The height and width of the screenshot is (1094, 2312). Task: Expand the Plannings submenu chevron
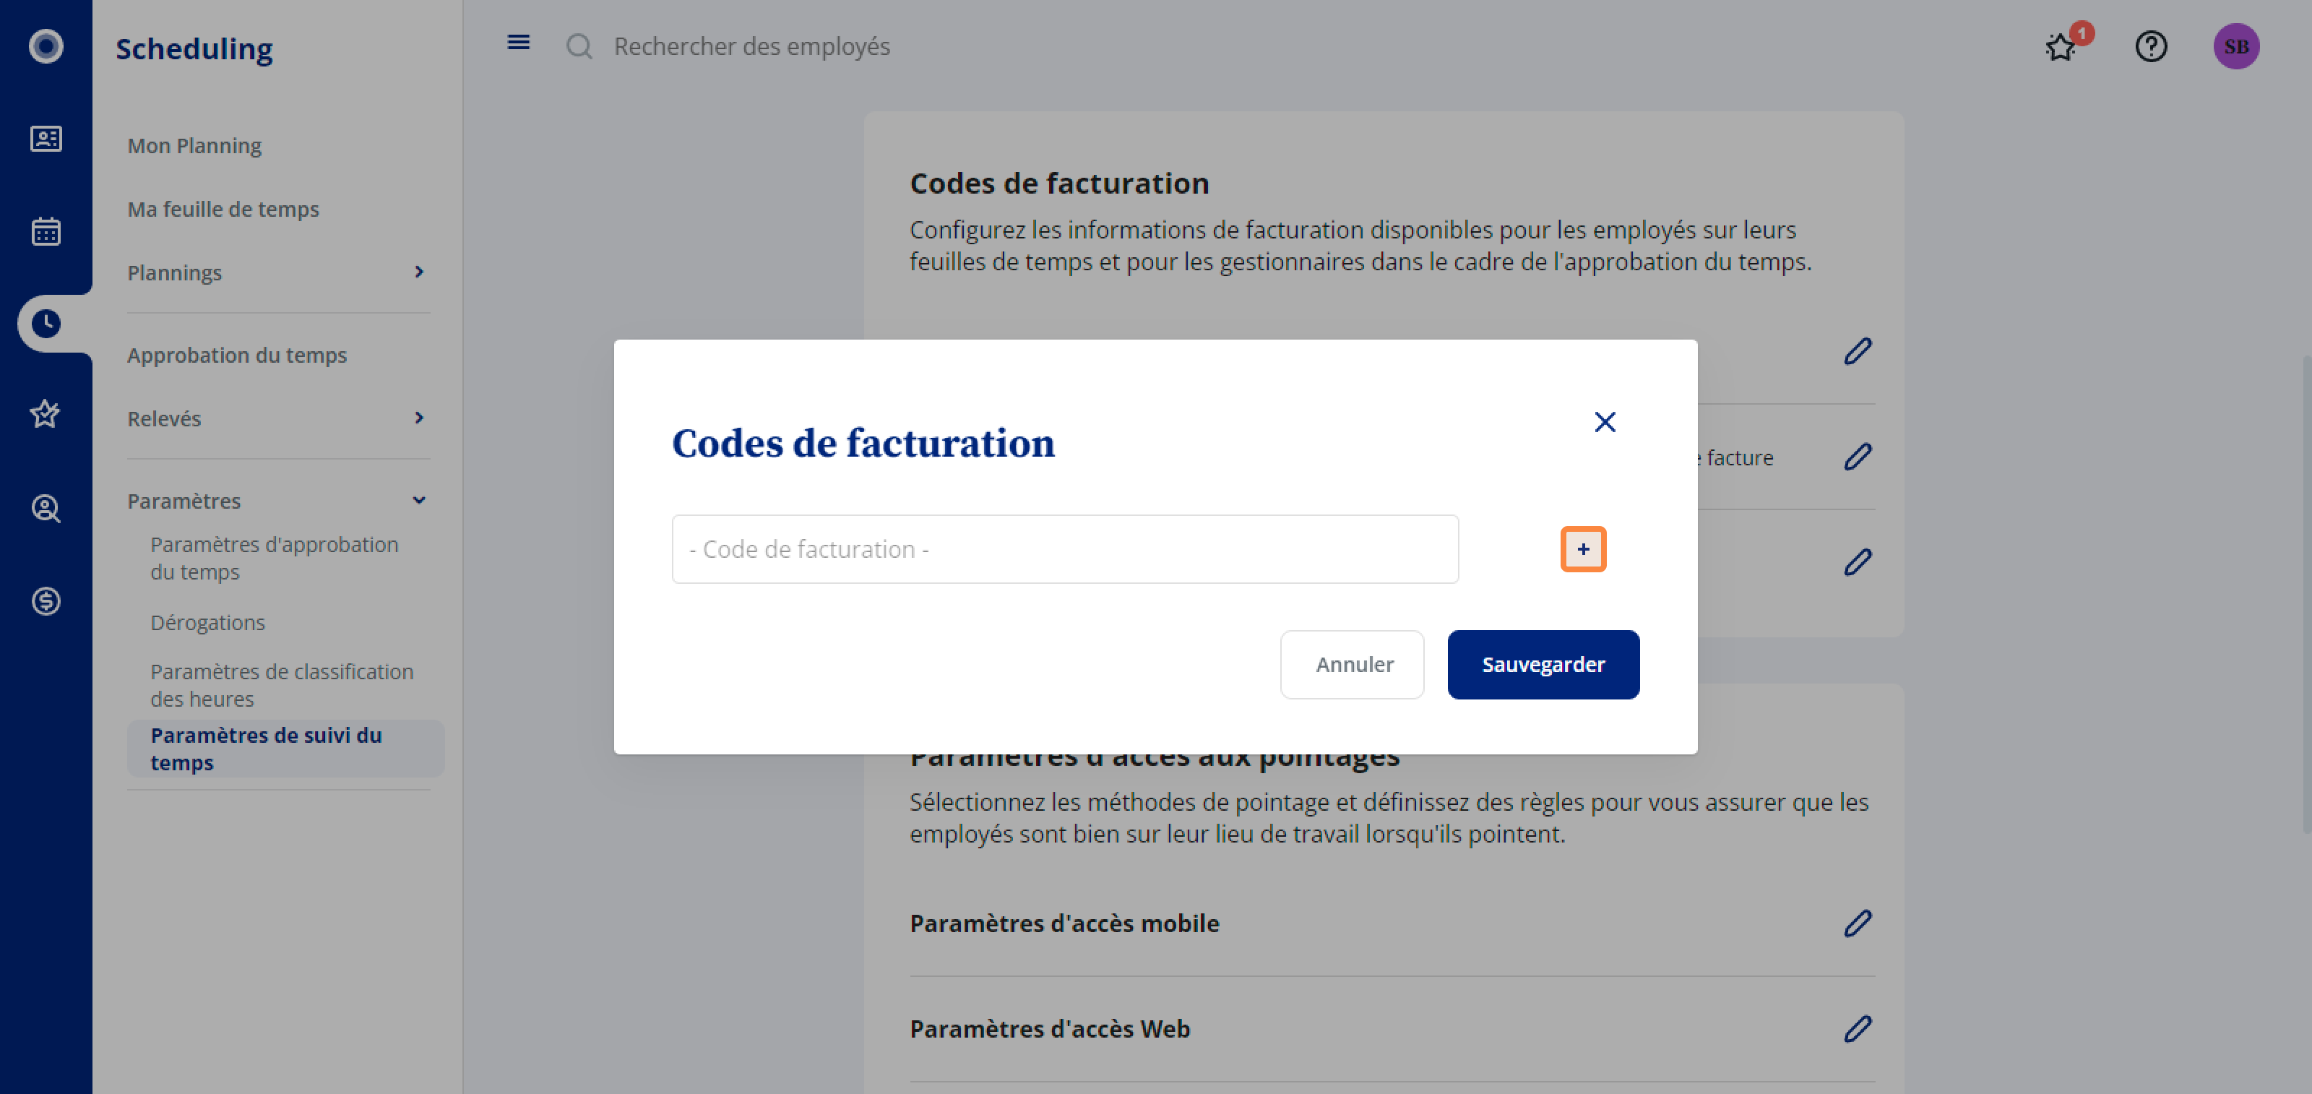pyautogui.click(x=418, y=272)
